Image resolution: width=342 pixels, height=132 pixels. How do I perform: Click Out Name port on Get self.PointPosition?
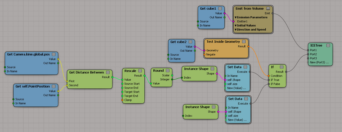[58, 95]
